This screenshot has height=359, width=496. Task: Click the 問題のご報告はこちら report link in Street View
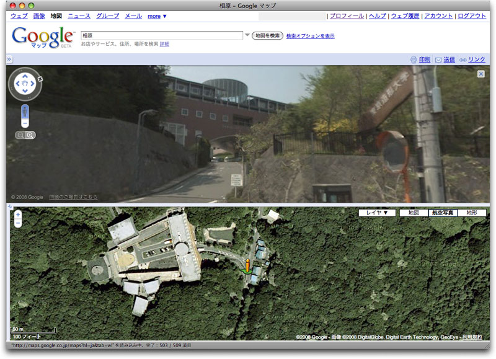(x=73, y=197)
